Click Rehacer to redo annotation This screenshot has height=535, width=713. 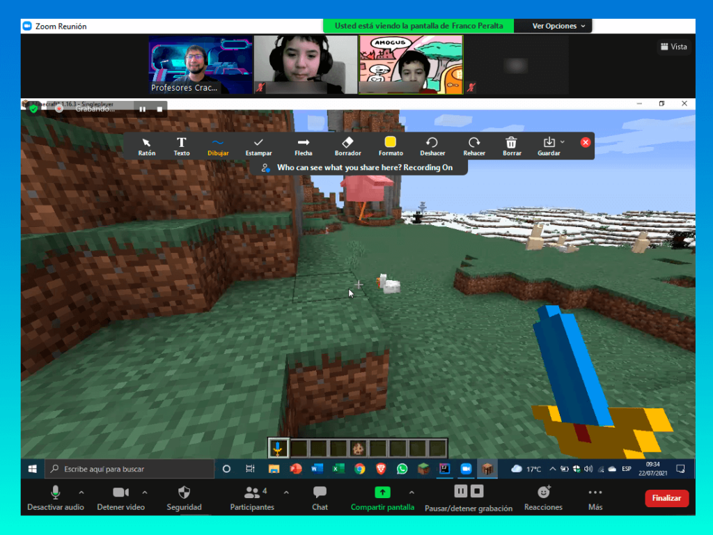click(x=474, y=146)
